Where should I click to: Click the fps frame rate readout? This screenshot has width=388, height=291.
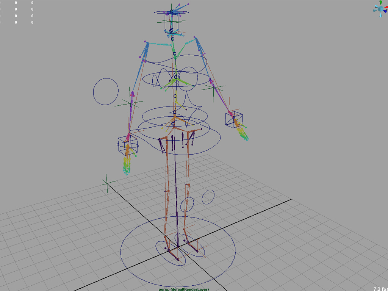tap(380, 288)
